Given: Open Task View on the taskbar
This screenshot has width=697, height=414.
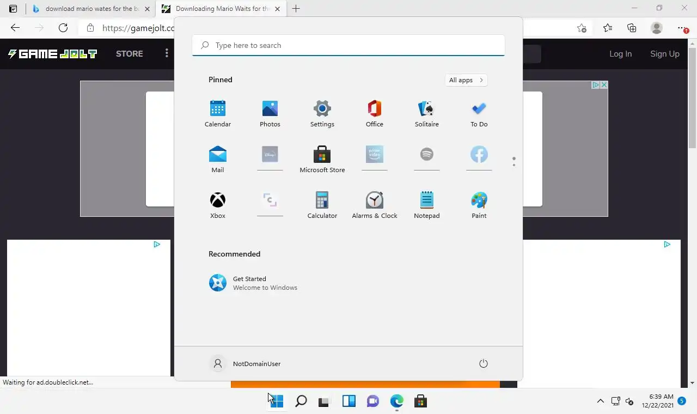Looking at the screenshot, I should tap(325, 401).
